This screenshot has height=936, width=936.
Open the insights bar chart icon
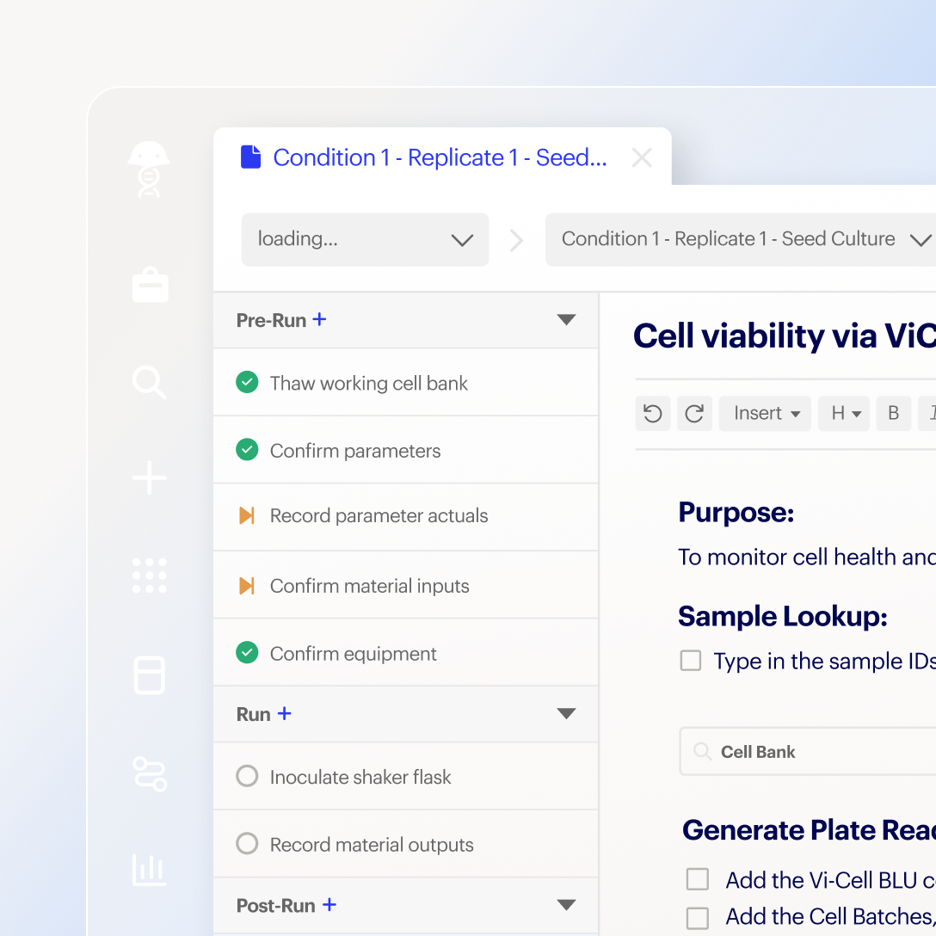coord(149,870)
